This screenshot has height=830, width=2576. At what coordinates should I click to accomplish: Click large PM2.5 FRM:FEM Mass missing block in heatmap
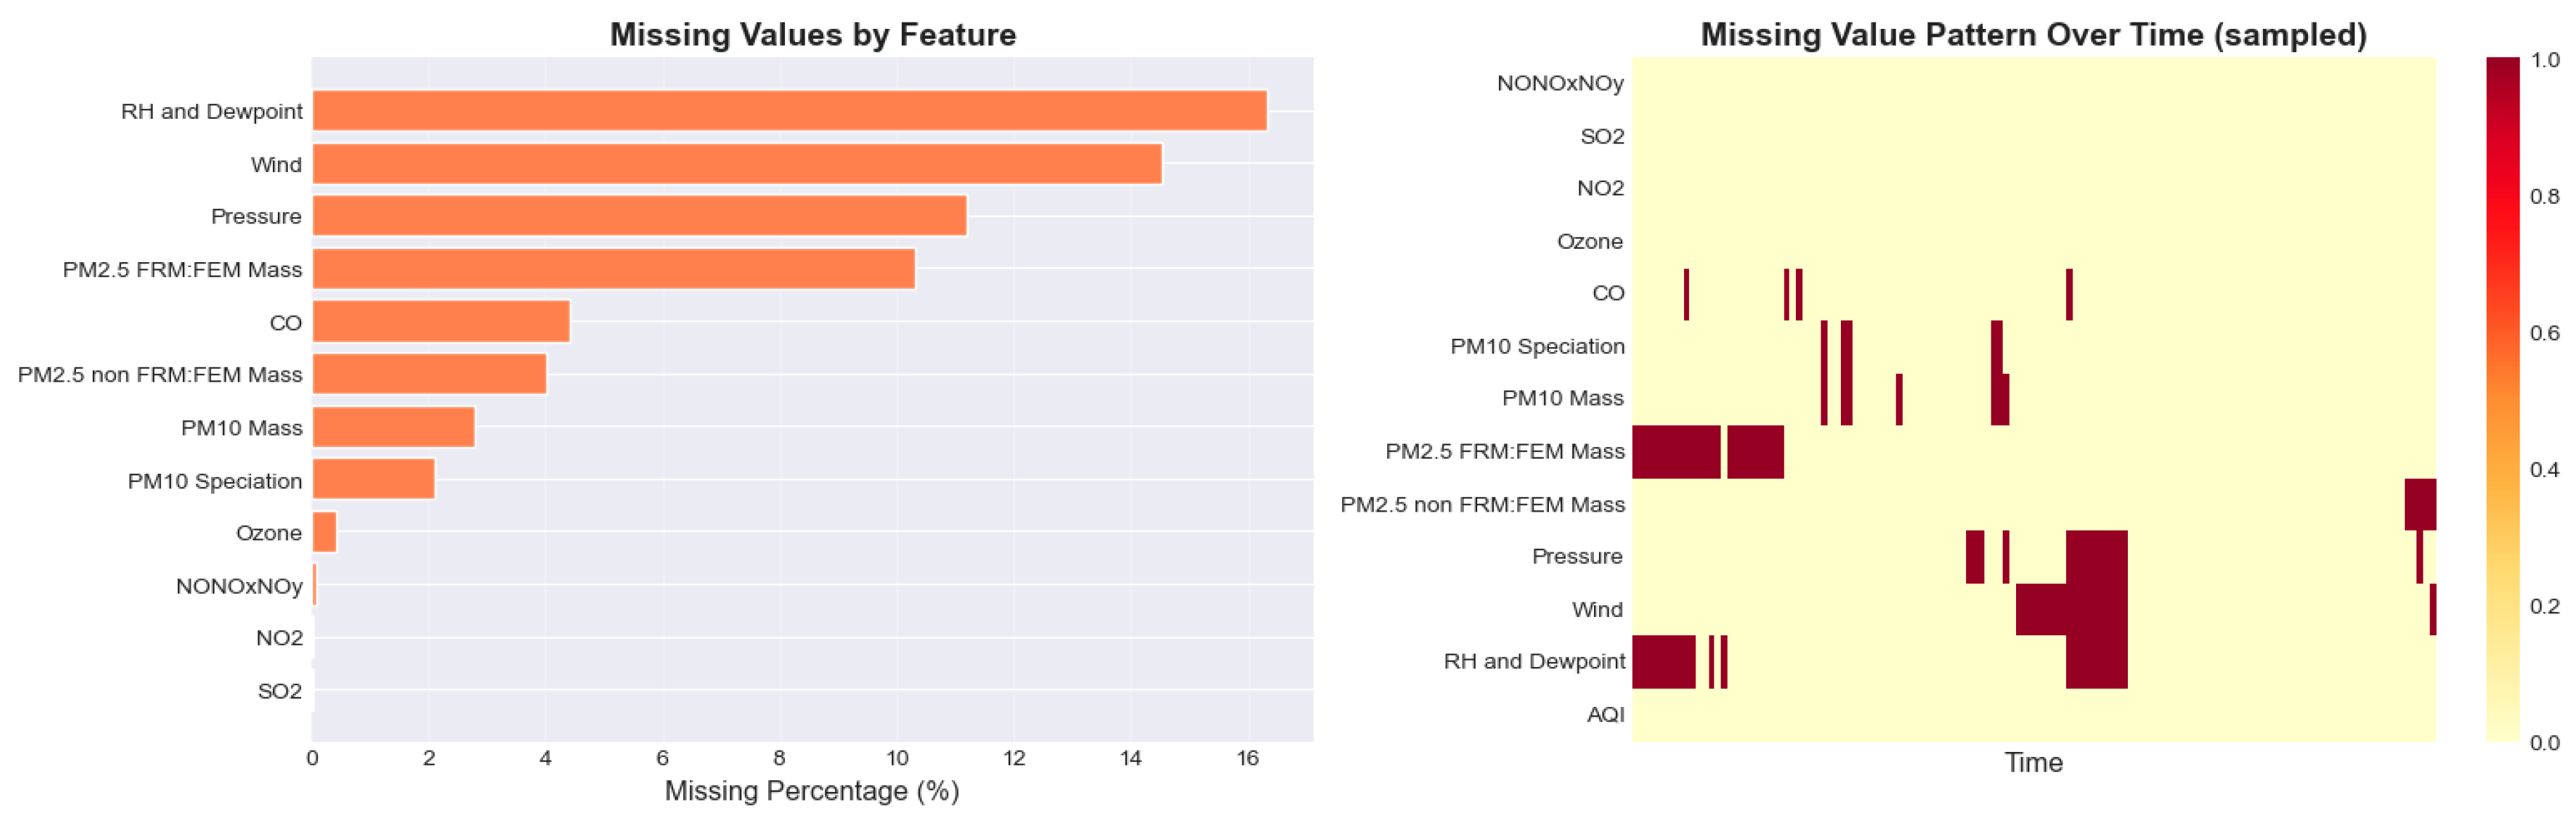pyautogui.click(x=1676, y=451)
